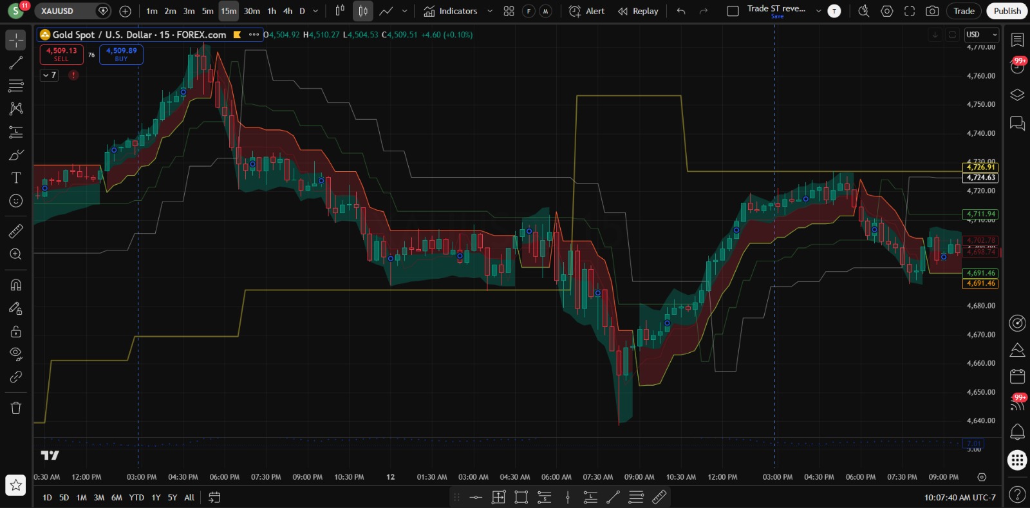
Task: Open indicator templates grid icon
Action: click(x=509, y=11)
